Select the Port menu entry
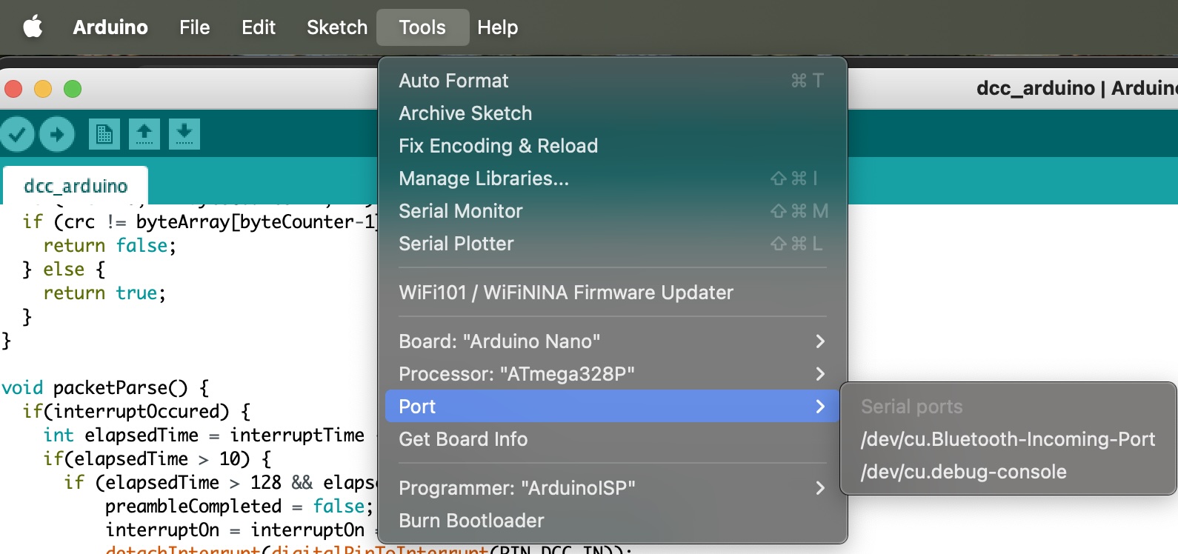1178x554 pixels. 612,407
